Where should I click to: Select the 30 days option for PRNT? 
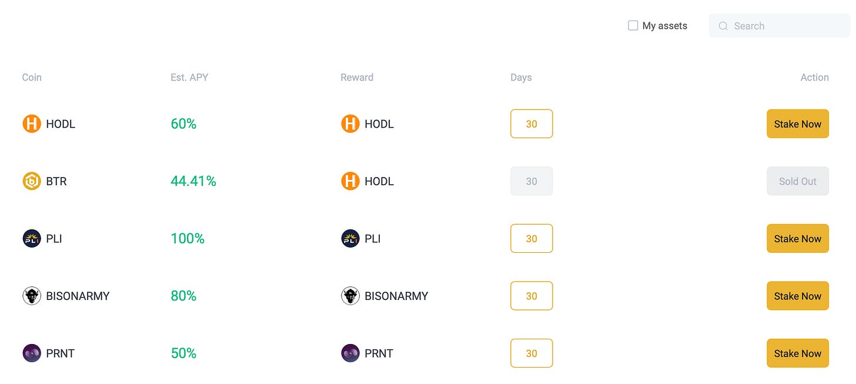tap(531, 353)
